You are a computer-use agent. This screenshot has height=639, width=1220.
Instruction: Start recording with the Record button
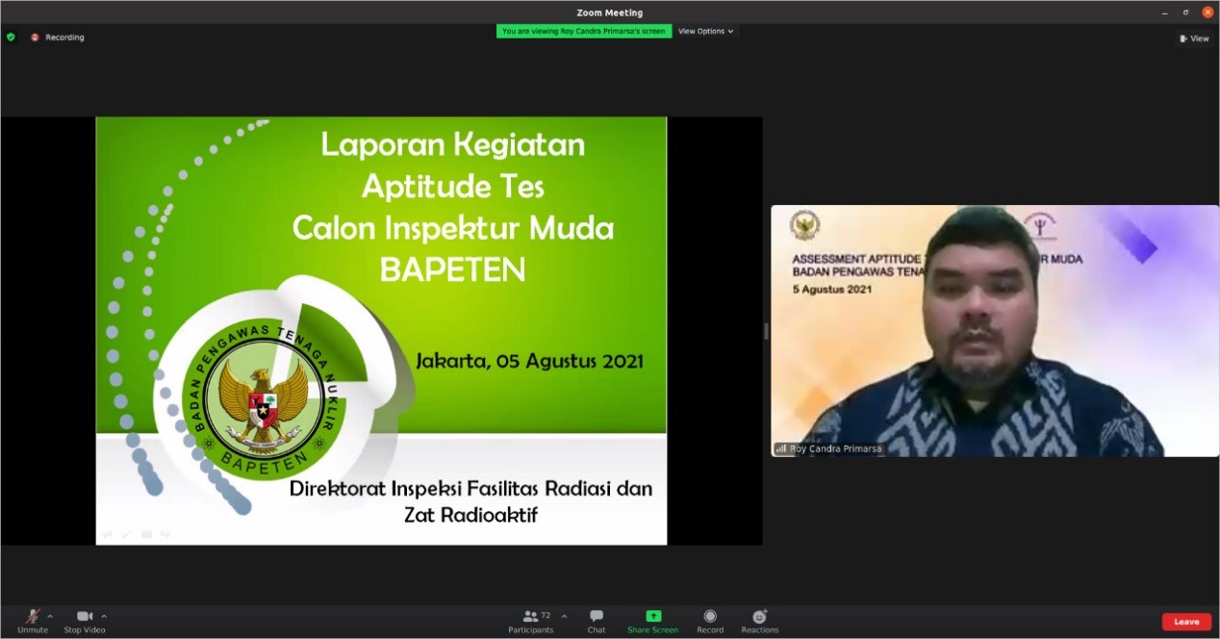[x=710, y=621]
